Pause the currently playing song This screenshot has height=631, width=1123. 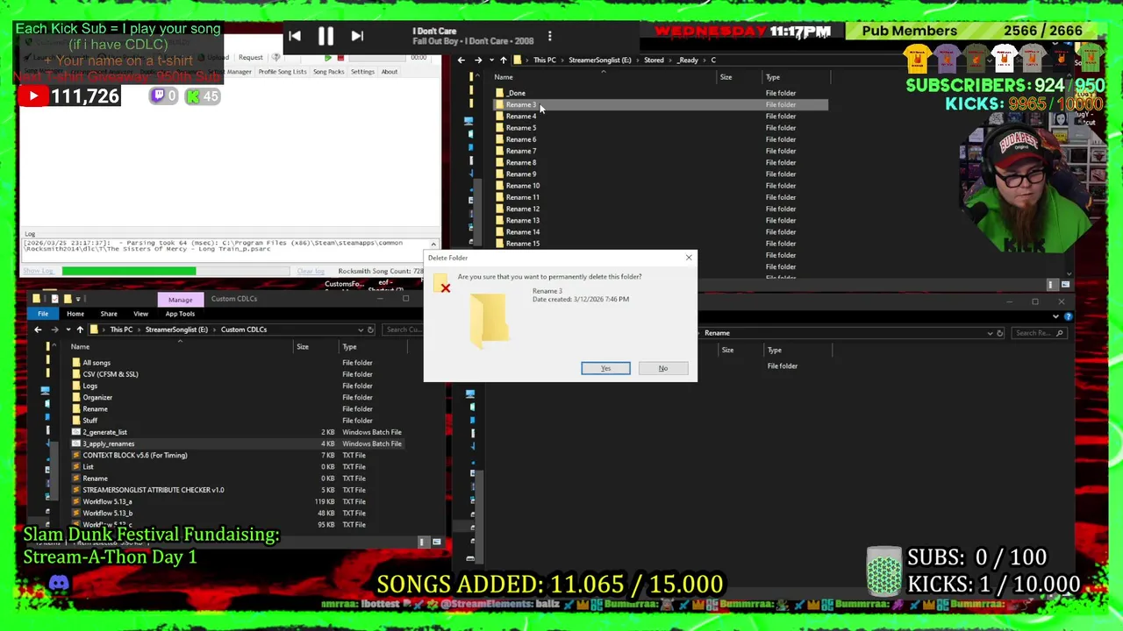pos(325,36)
